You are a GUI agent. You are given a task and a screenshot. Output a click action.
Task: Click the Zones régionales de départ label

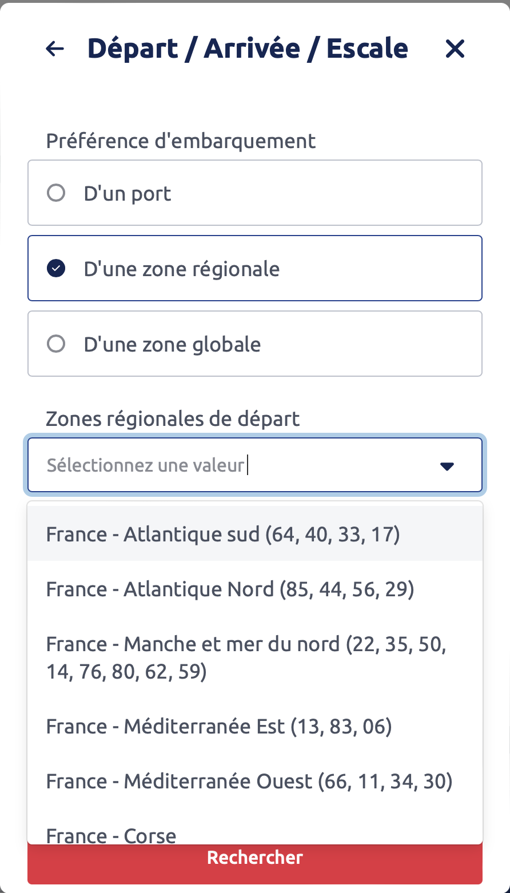click(173, 419)
